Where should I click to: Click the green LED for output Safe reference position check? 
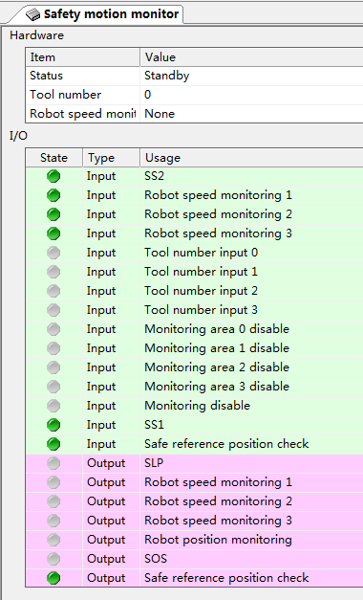(x=53, y=578)
